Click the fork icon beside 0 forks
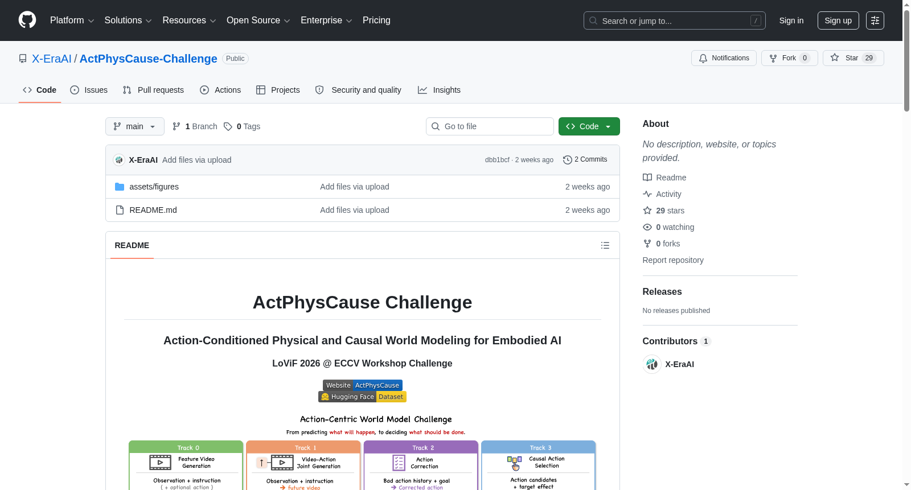Image resolution: width=911 pixels, height=490 pixels. click(x=647, y=244)
